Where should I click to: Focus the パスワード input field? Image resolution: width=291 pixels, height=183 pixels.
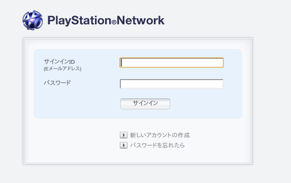click(x=172, y=84)
